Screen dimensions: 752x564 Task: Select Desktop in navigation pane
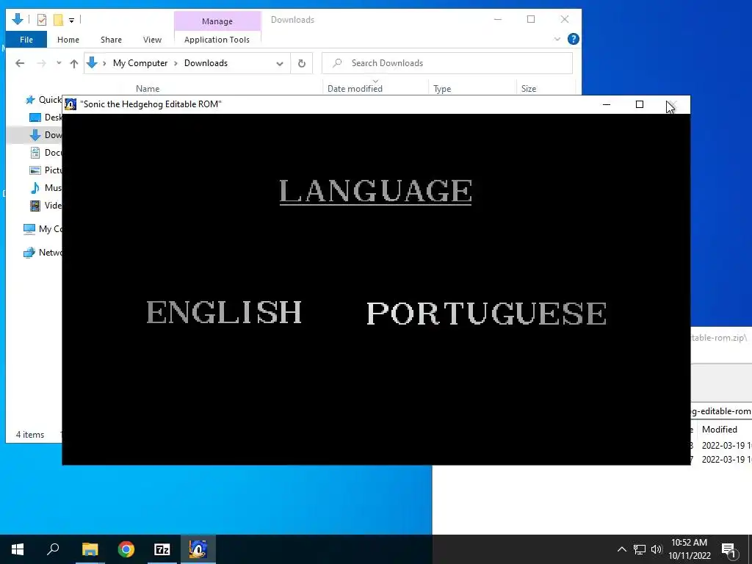click(x=46, y=117)
